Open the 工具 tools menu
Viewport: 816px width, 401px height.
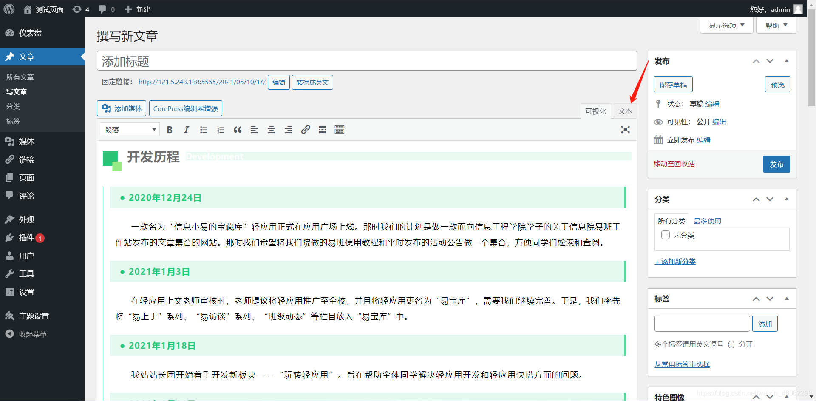[42, 274]
